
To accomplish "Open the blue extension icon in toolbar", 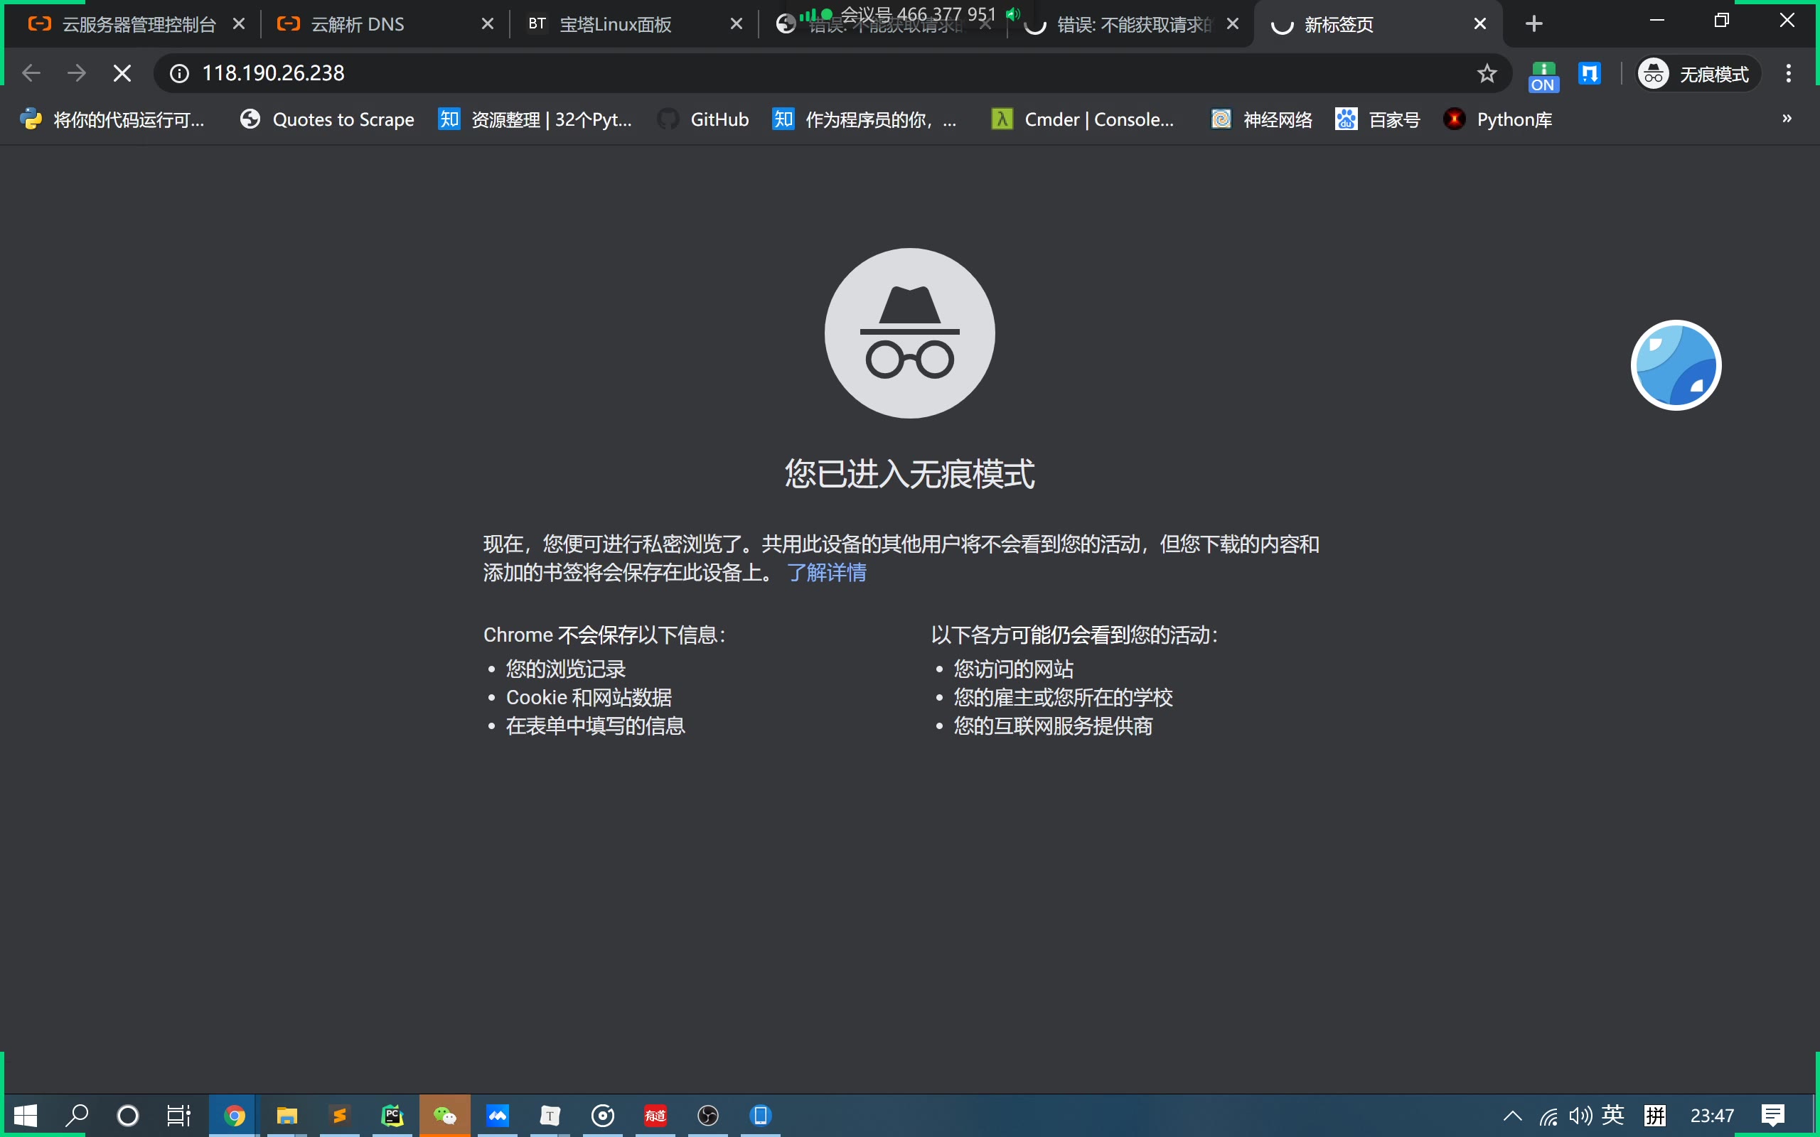I will pos(1589,73).
